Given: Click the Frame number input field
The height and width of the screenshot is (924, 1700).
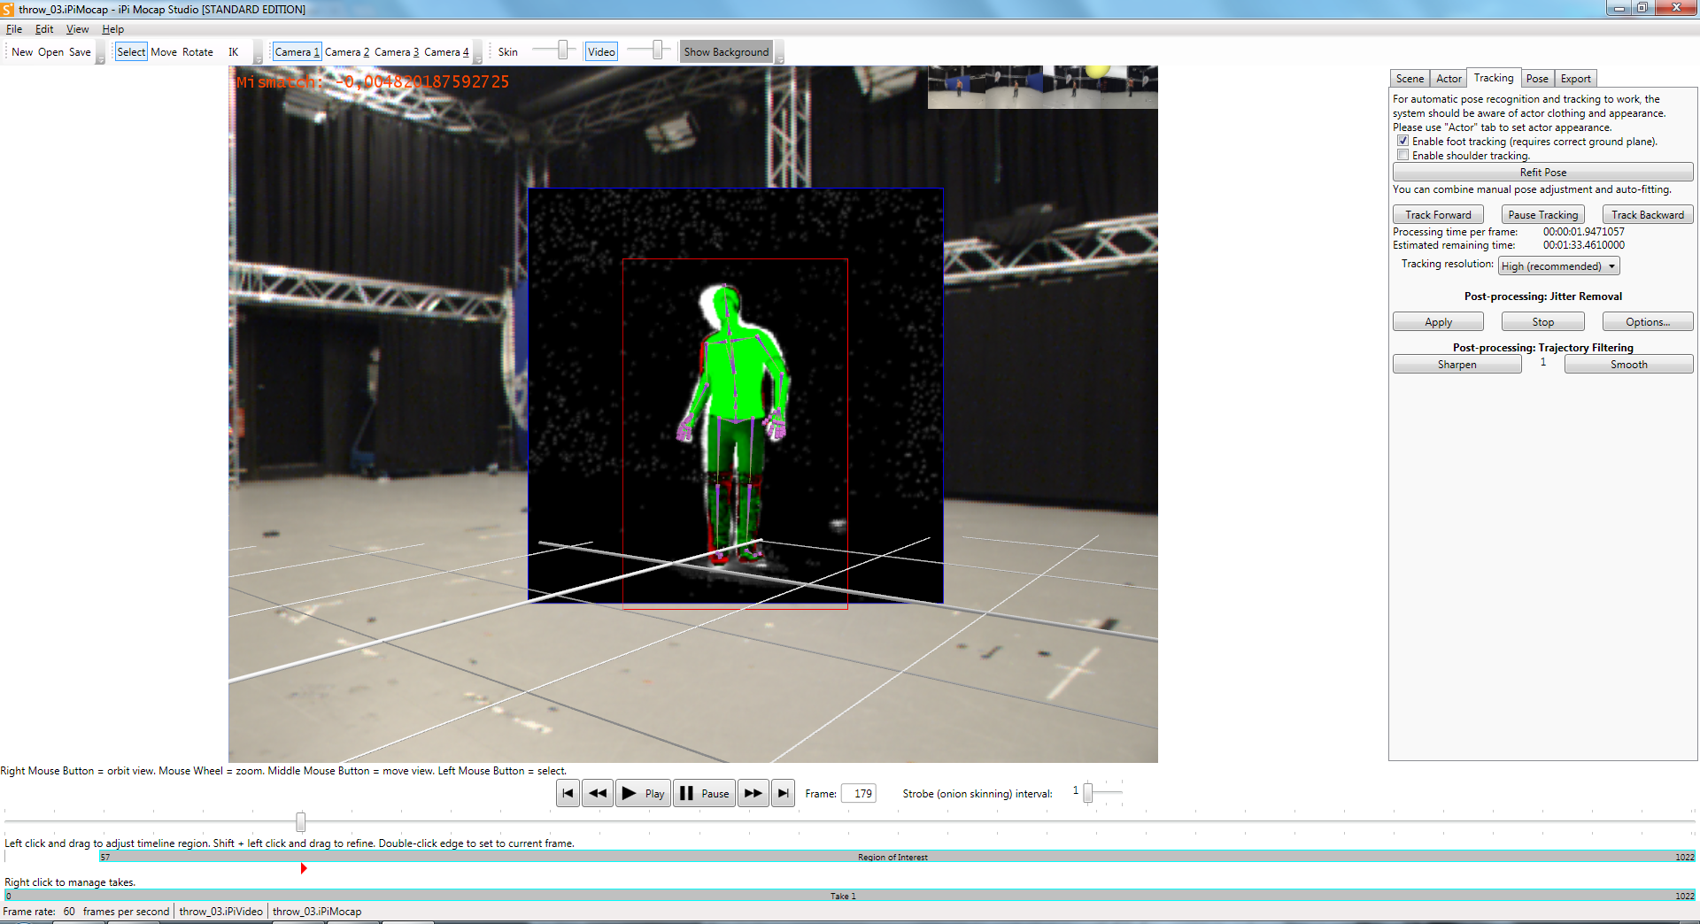Looking at the screenshot, I should click(x=859, y=794).
